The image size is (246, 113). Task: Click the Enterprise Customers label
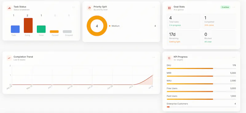(177, 104)
